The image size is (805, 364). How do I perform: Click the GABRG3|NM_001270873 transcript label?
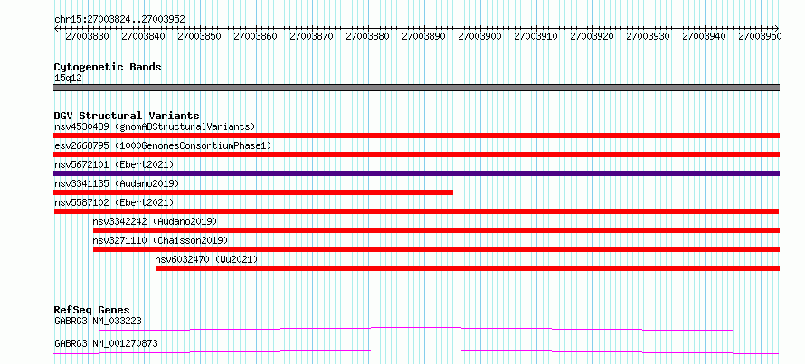(106, 343)
